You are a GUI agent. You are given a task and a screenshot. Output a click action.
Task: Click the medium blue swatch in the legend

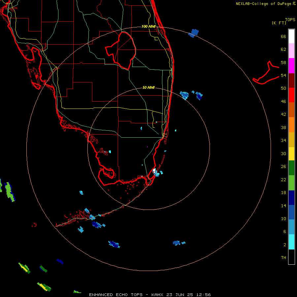point(291,212)
